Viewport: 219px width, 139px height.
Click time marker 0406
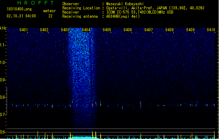pos(128,30)
